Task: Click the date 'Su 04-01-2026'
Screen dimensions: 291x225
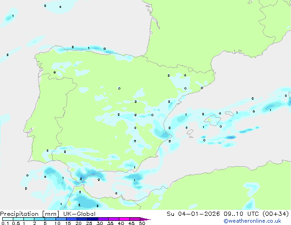Action: click(193, 214)
